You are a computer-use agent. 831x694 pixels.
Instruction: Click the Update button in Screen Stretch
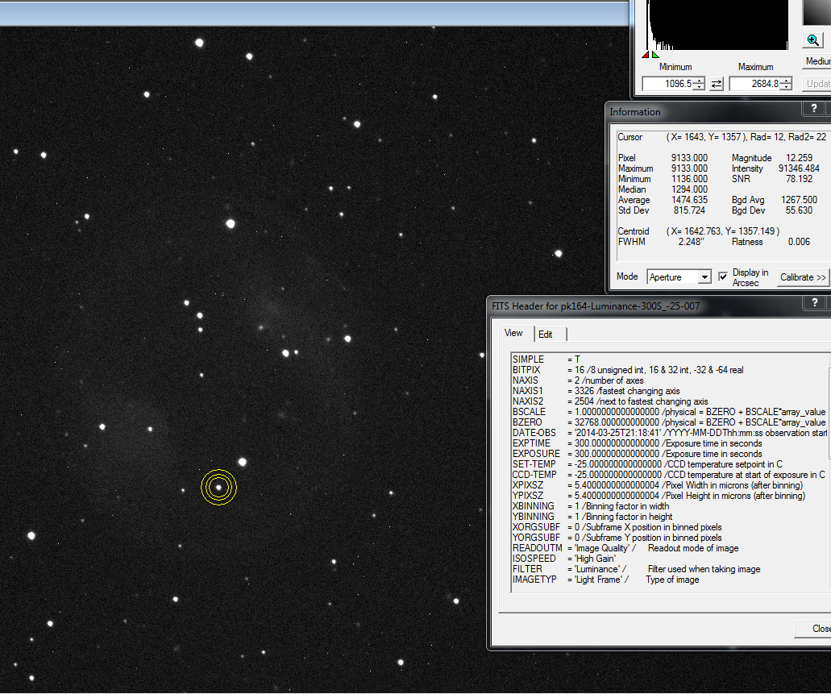(x=817, y=84)
